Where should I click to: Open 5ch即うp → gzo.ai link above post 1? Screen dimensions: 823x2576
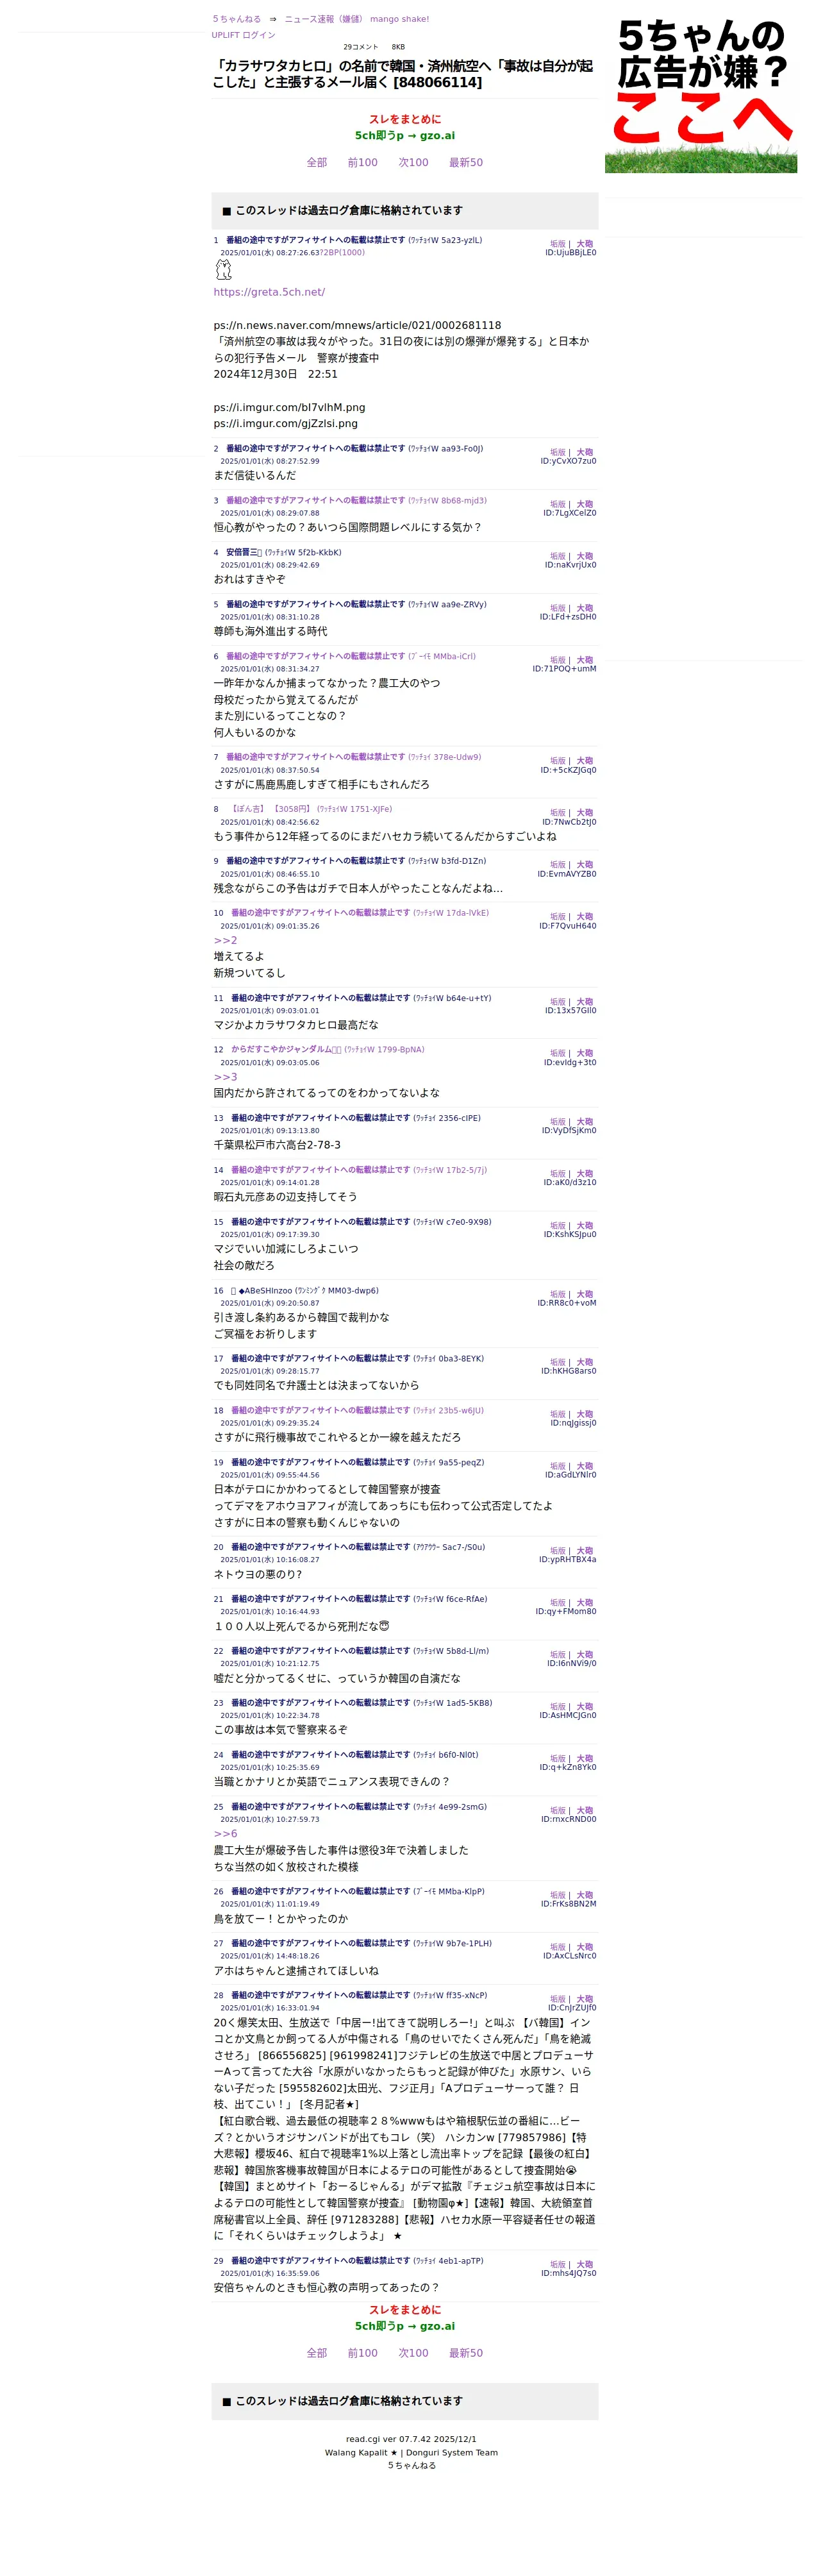pos(405,136)
